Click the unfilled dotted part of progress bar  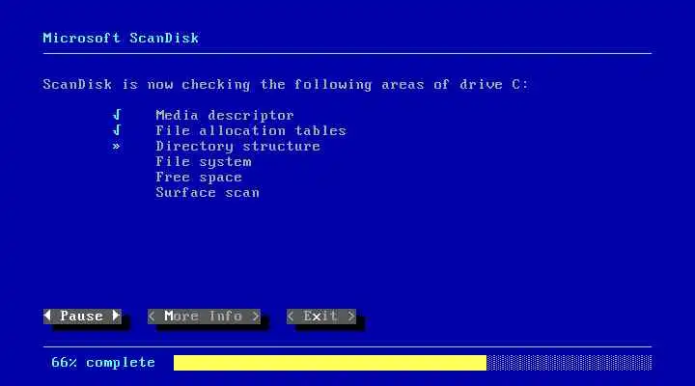coord(570,363)
